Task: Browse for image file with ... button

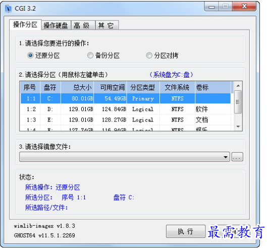Action: 237,157
